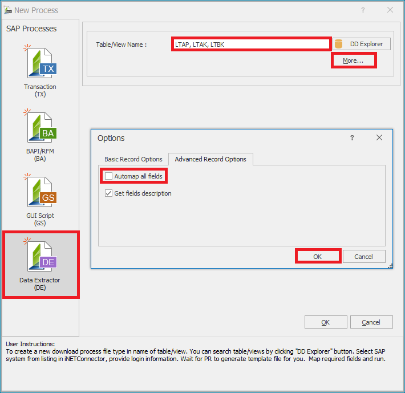
Task: Enable the Automap all fields checkbox
Action: pyautogui.click(x=109, y=176)
